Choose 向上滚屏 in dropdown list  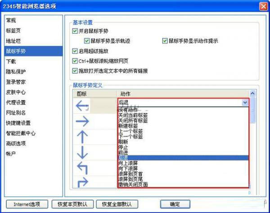(183, 163)
